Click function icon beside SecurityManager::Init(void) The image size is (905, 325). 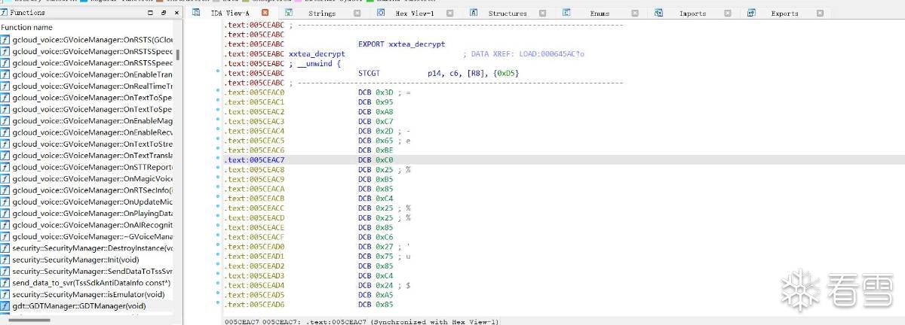click(x=5, y=260)
